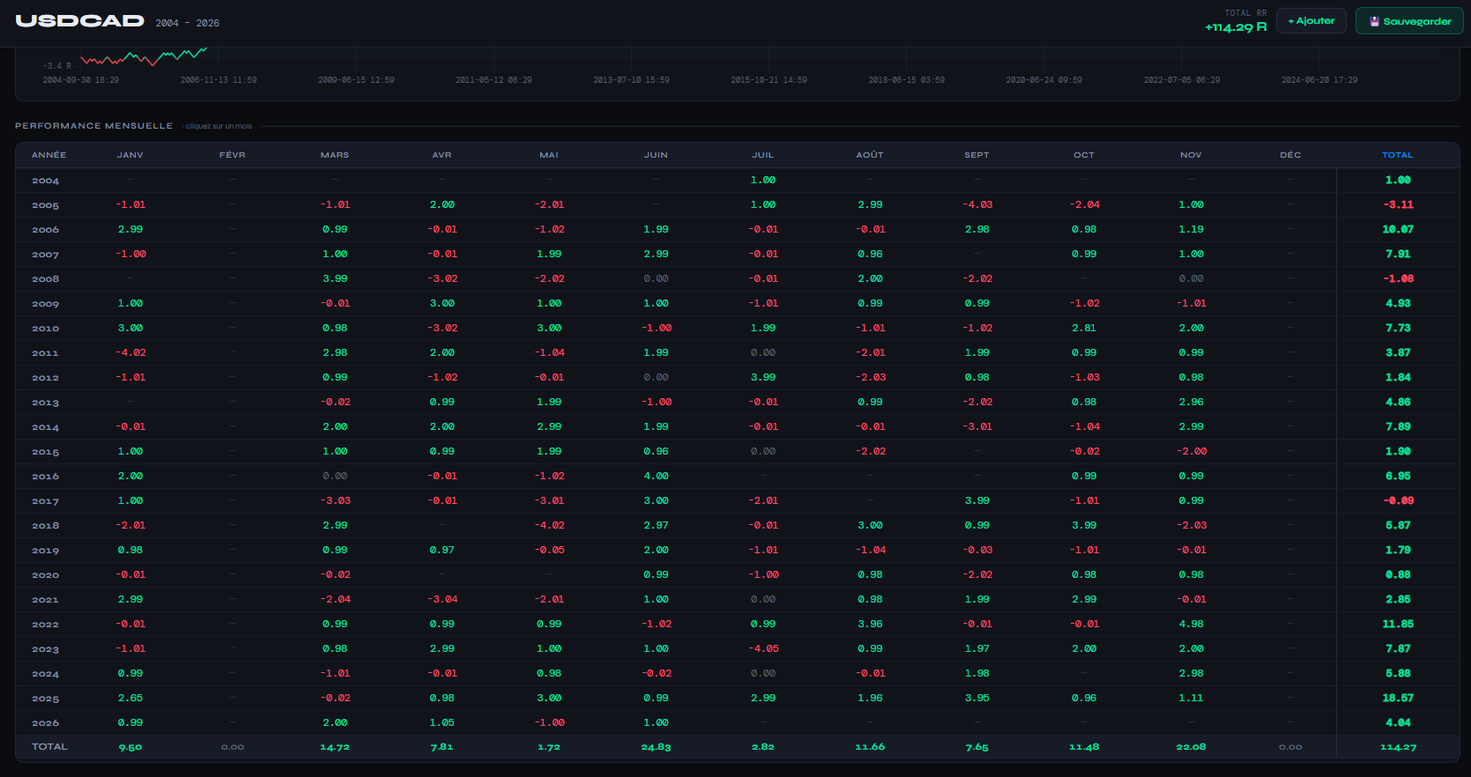Save with the Sauvegarder button
The image size is (1471, 777).
pos(1409,21)
